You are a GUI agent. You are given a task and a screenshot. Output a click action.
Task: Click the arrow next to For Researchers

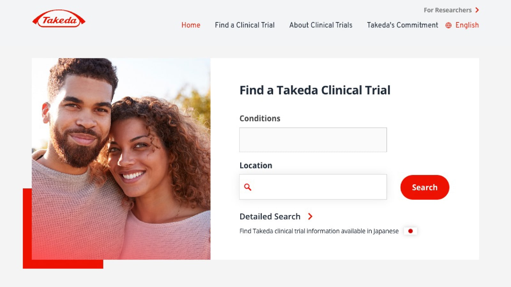(477, 10)
